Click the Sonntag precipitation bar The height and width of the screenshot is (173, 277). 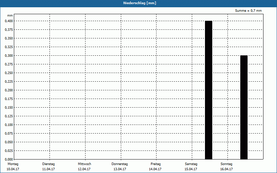click(x=244, y=107)
